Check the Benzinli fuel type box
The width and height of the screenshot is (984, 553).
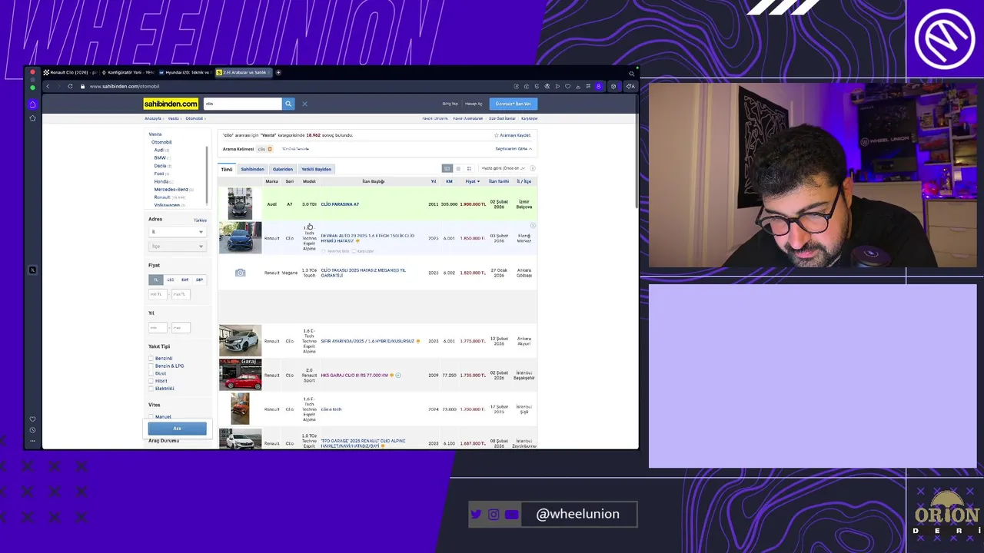pyautogui.click(x=151, y=359)
